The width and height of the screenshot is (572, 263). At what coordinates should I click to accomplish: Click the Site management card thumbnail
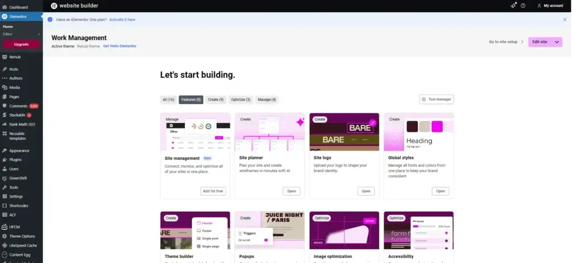click(x=195, y=132)
